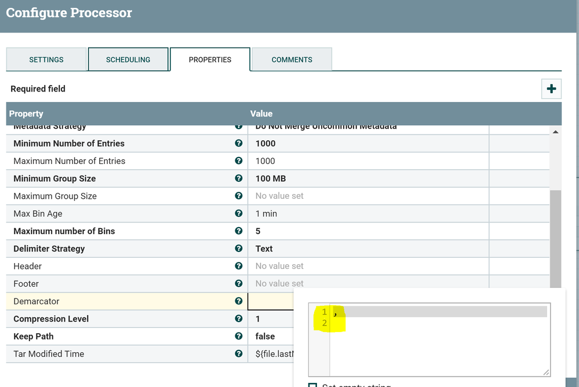The width and height of the screenshot is (579, 387).
Task: Toggle the Set empty string checkbox
Action: [x=312, y=385]
